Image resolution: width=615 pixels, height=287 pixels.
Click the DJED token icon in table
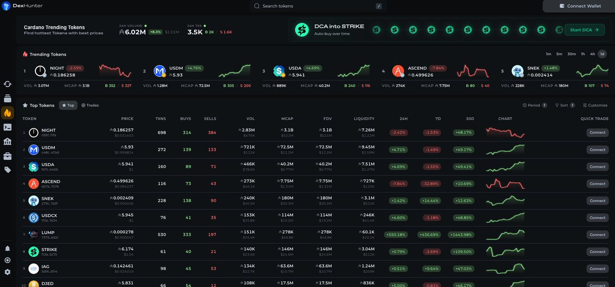(x=34, y=284)
